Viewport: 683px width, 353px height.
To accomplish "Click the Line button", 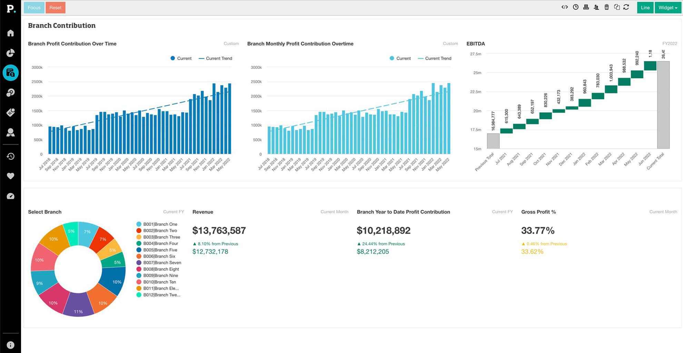I will pos(645,8).
